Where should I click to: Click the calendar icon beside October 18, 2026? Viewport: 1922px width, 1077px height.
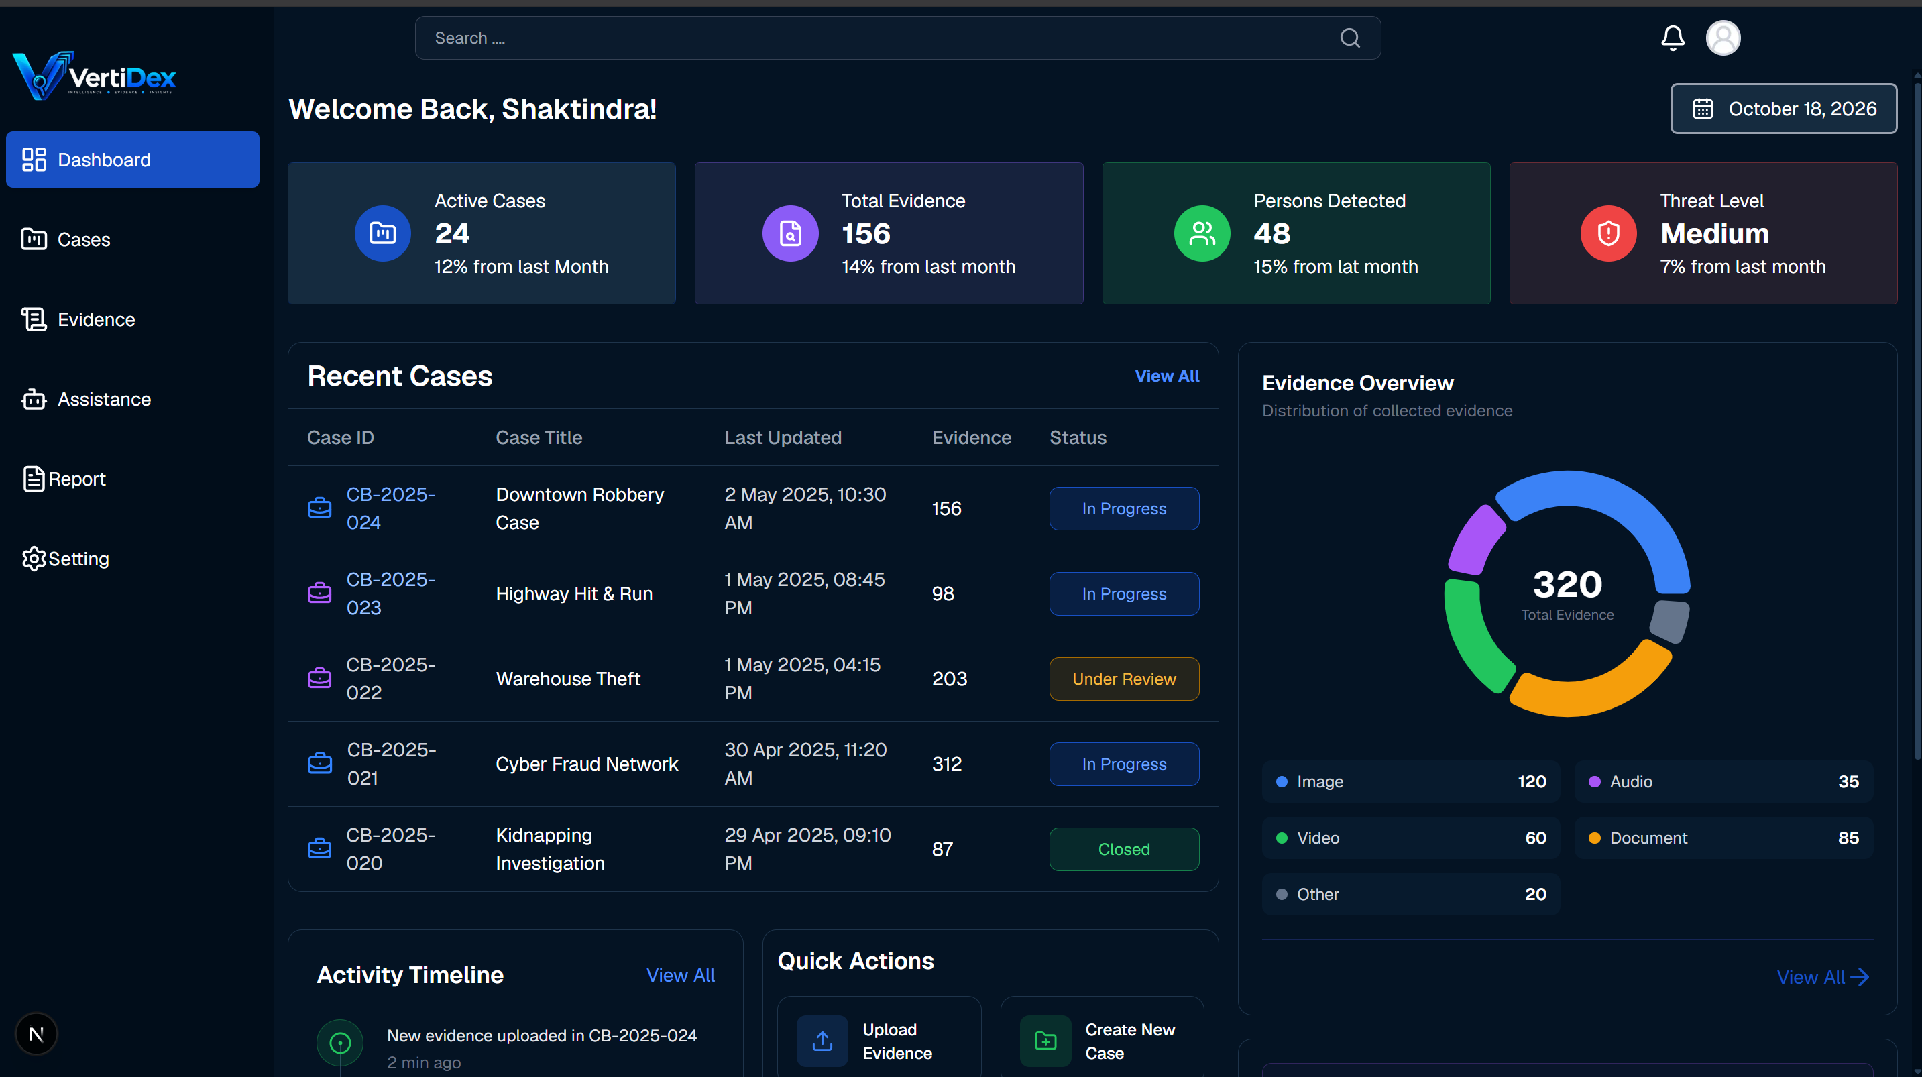1703,109
